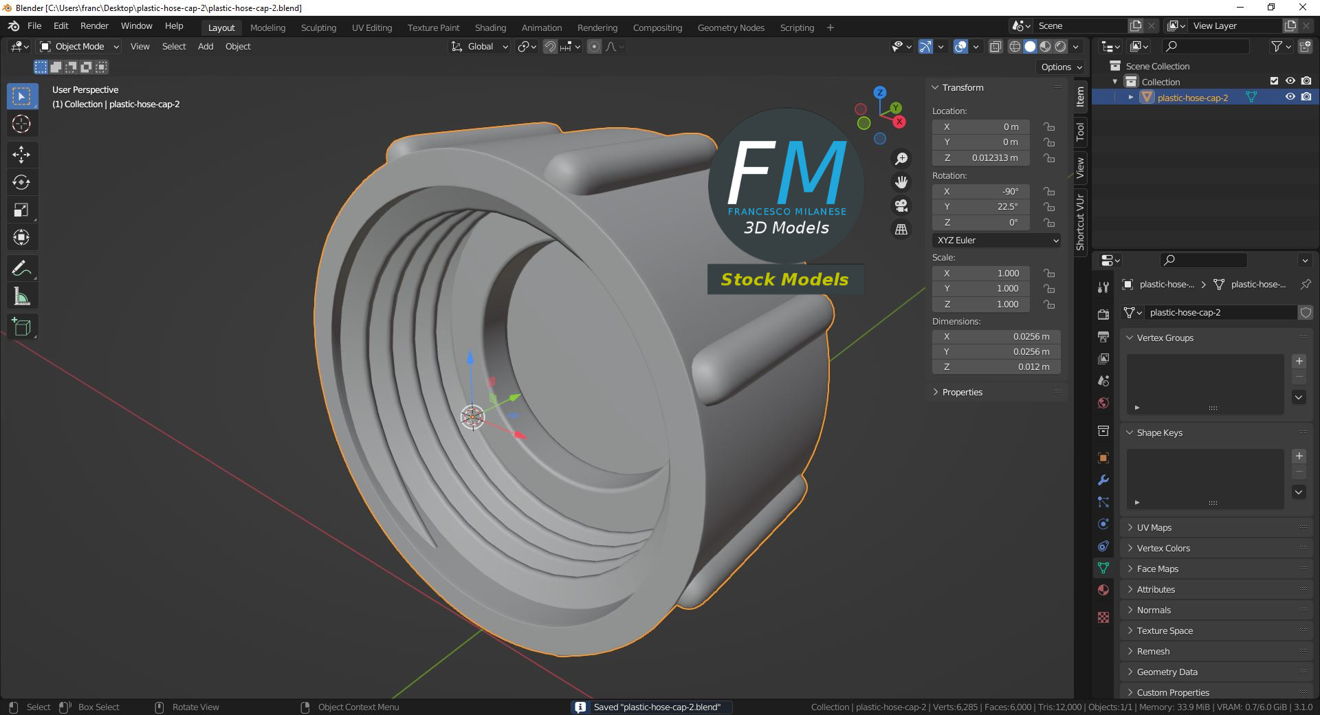The image size is (1320, 715).
Task: Toggle X-ray mode
Action: (x=995, y=47)
